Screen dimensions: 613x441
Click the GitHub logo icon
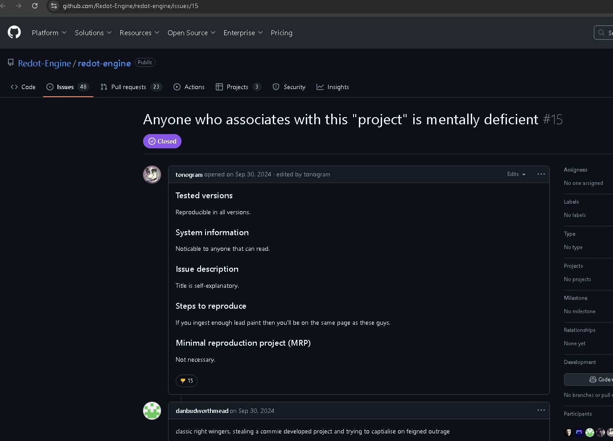click(14, 33)
